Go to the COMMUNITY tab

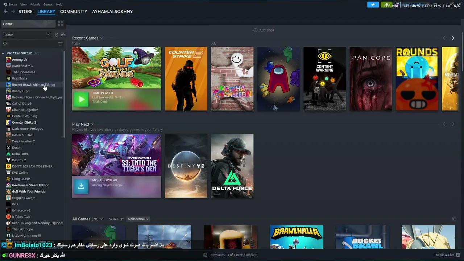[74, 12]
